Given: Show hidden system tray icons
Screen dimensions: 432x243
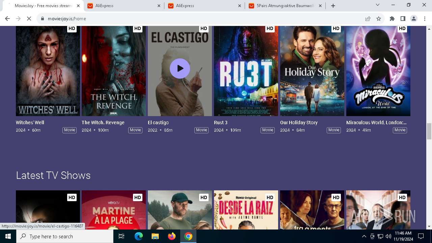Looking at the screenshot, I should [x=364, y=236].
